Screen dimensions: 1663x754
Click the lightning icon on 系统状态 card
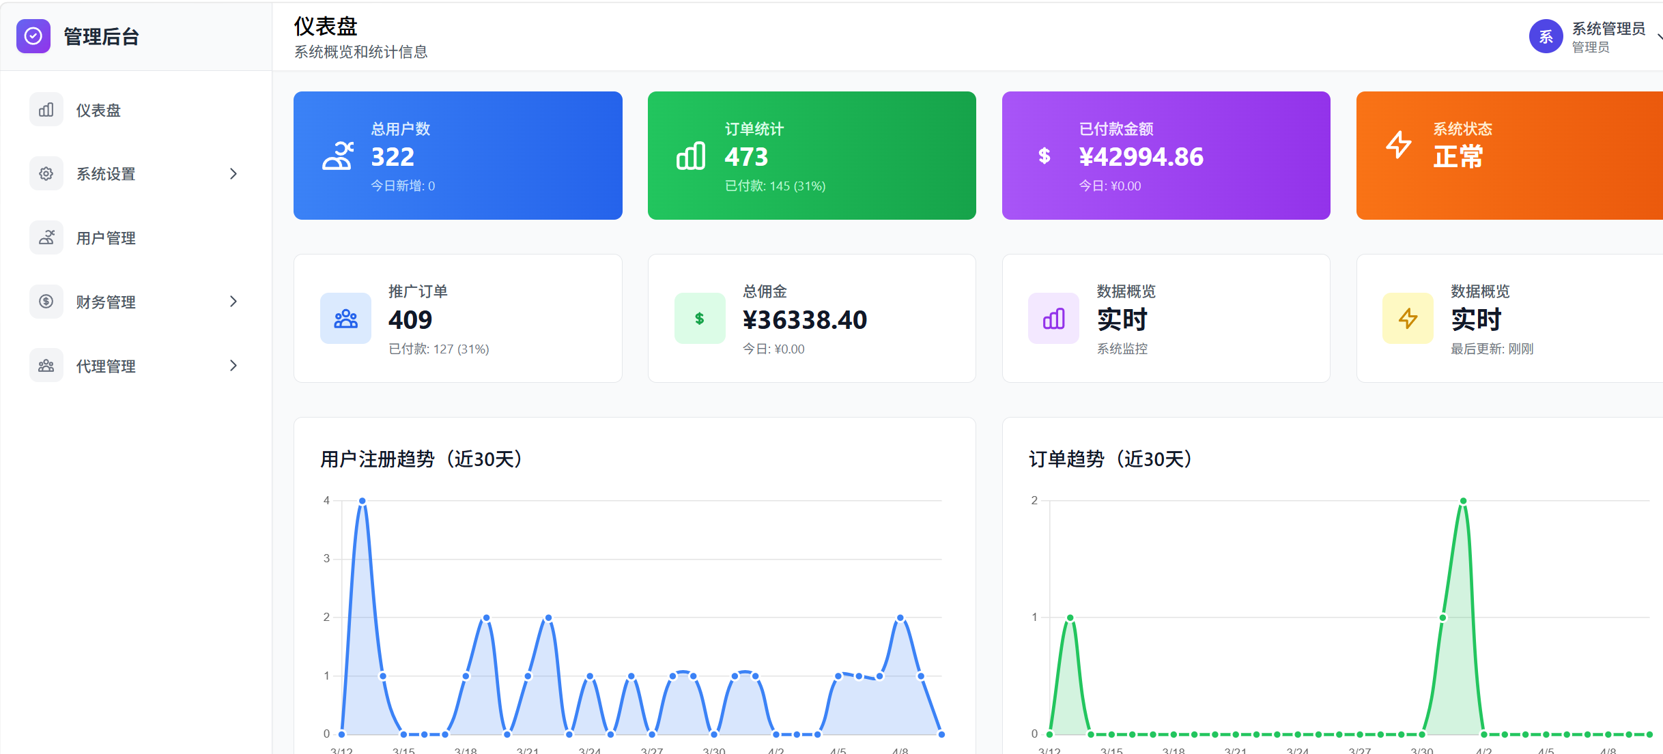click(1399, 145)
